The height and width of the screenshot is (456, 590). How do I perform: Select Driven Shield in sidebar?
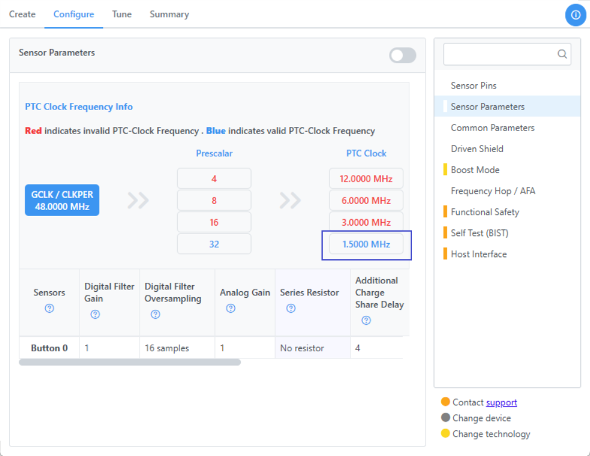(477, 149)
